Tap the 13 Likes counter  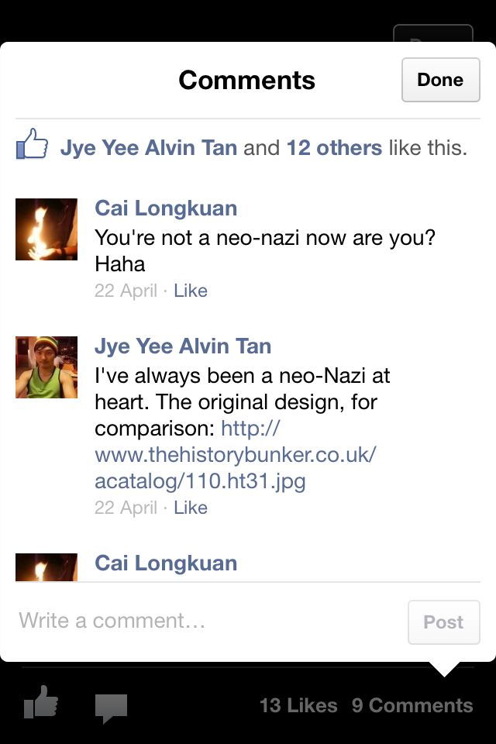(x=298, y=705)
